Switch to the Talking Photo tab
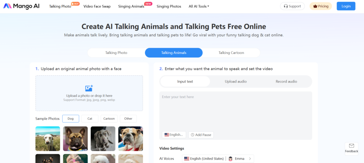 [x=116, y=53]
